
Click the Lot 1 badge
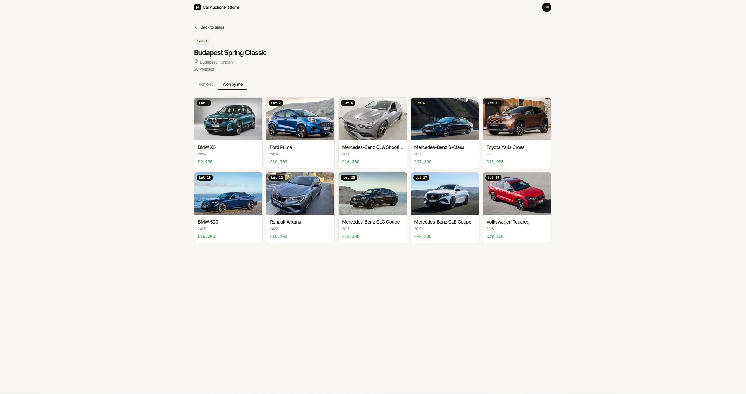pyautogui.click(x=204, y=103)
